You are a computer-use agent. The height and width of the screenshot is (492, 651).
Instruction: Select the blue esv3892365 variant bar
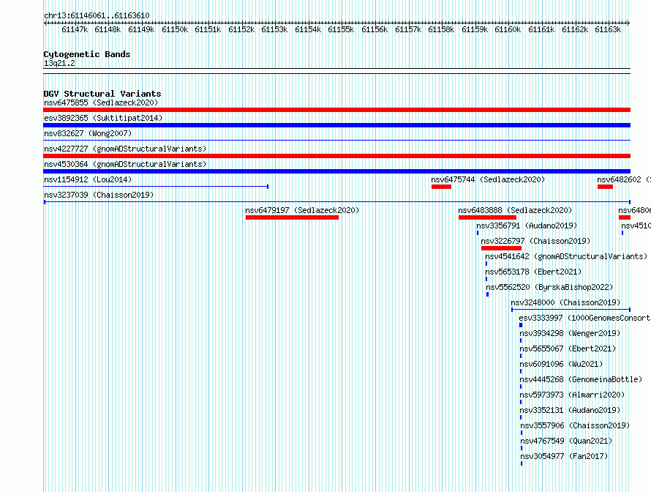point(336,125)
